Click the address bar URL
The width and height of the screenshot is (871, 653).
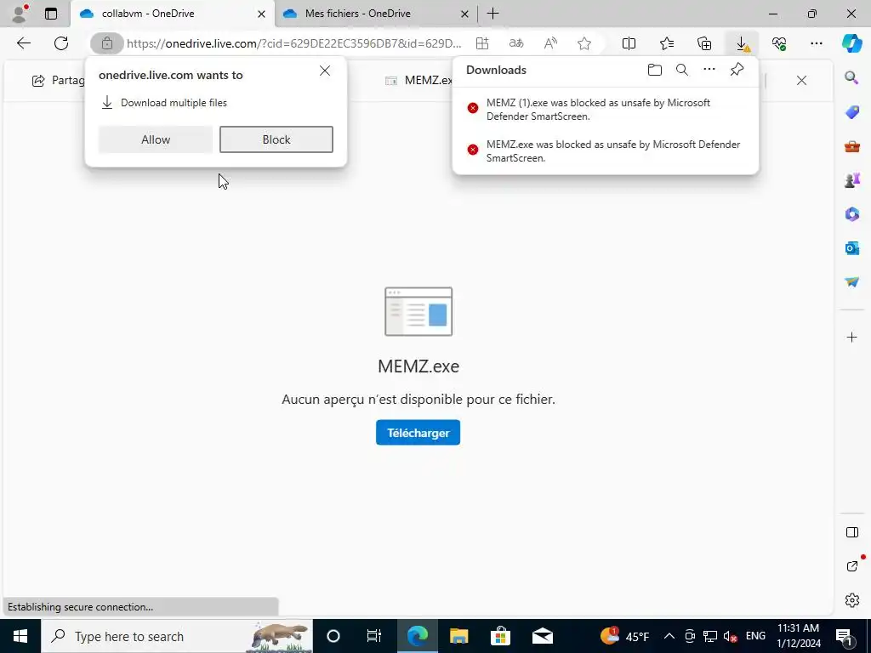tap(293, 43)
